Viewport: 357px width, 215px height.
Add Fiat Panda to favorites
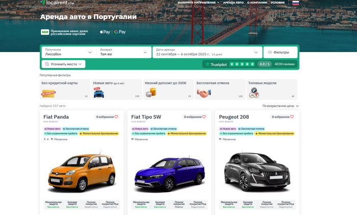107,117
